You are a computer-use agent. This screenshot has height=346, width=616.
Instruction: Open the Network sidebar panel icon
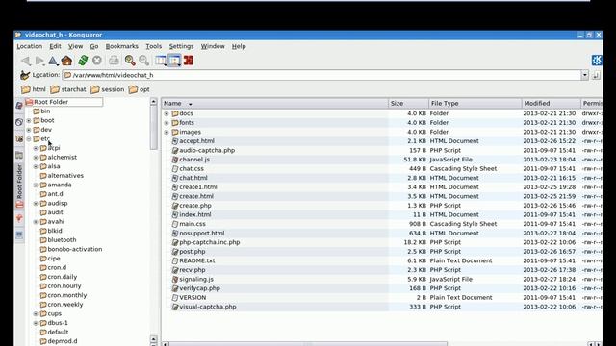(x=19, y=156)
